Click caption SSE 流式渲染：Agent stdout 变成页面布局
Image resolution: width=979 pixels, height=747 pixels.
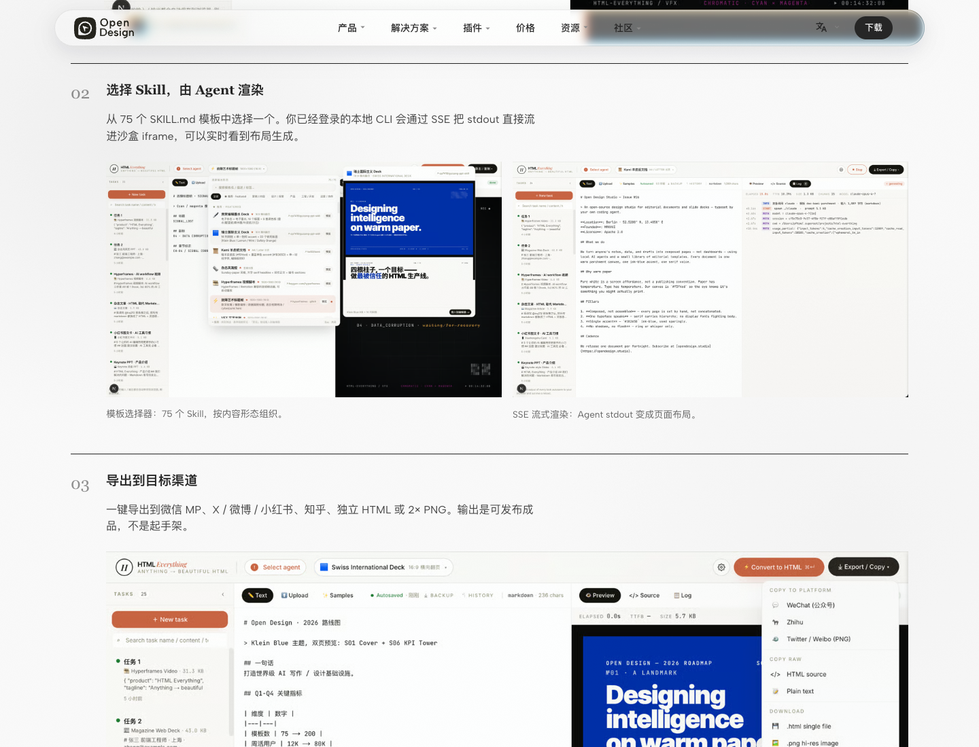pyautogui.click(x=606, y=414)
